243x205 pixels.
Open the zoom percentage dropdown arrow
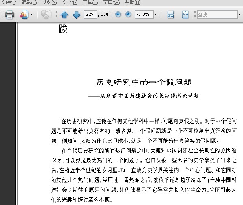[x=156, y=15]
